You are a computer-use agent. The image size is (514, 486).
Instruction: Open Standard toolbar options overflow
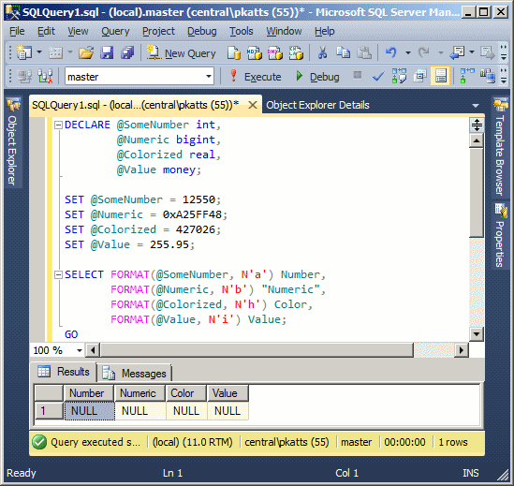tap(504, 52)
